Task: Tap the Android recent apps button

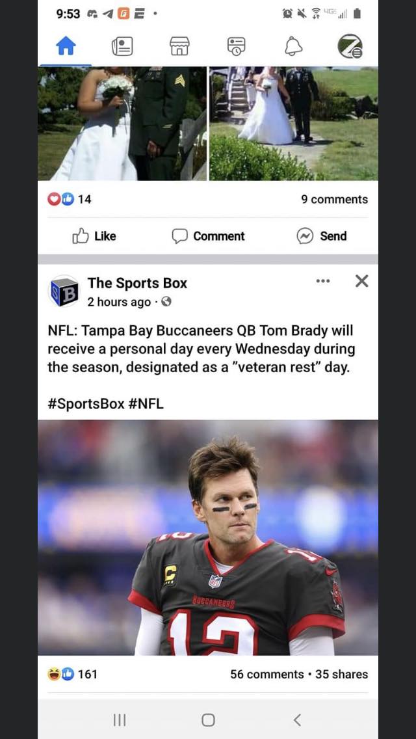Action: (120, 719)
